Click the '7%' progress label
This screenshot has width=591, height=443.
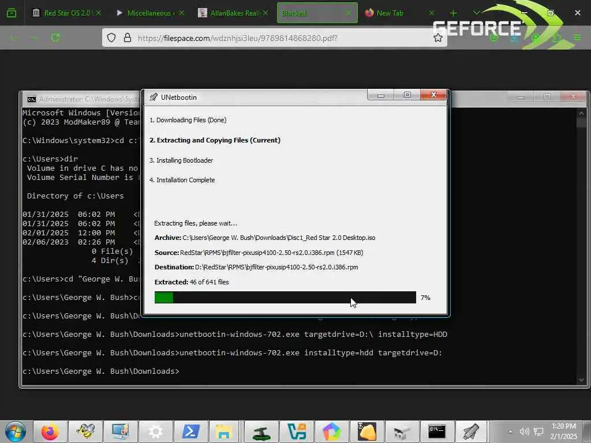coord(425,298)
